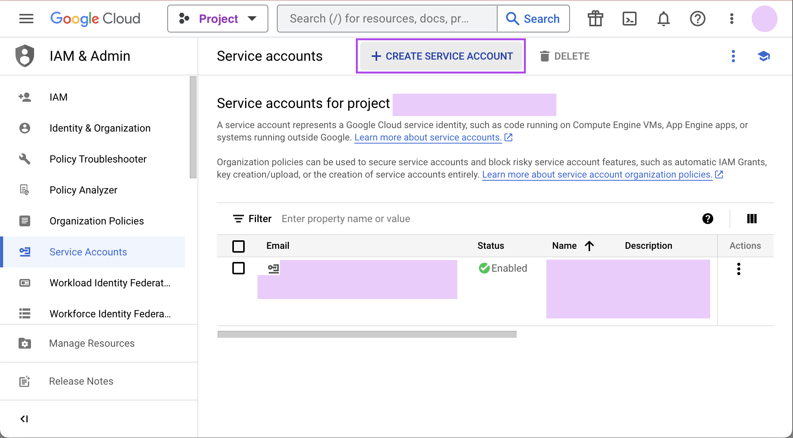Open the overflow menu for Service accounts page

[x=733, y=56]
